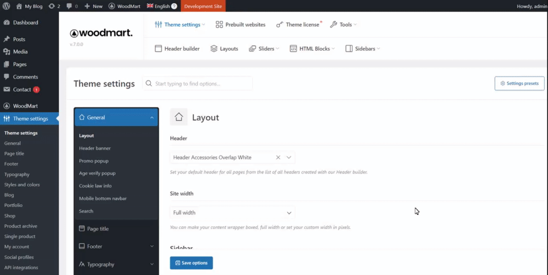Open Product archive in WordPress submenu

tap(21, 226)
